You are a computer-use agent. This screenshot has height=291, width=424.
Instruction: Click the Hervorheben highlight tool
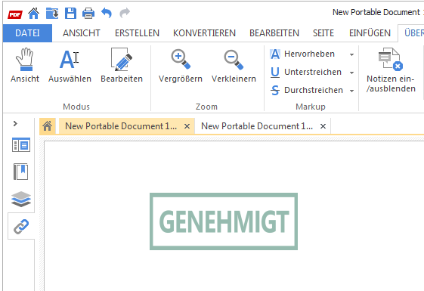click(x=302, y=54)
